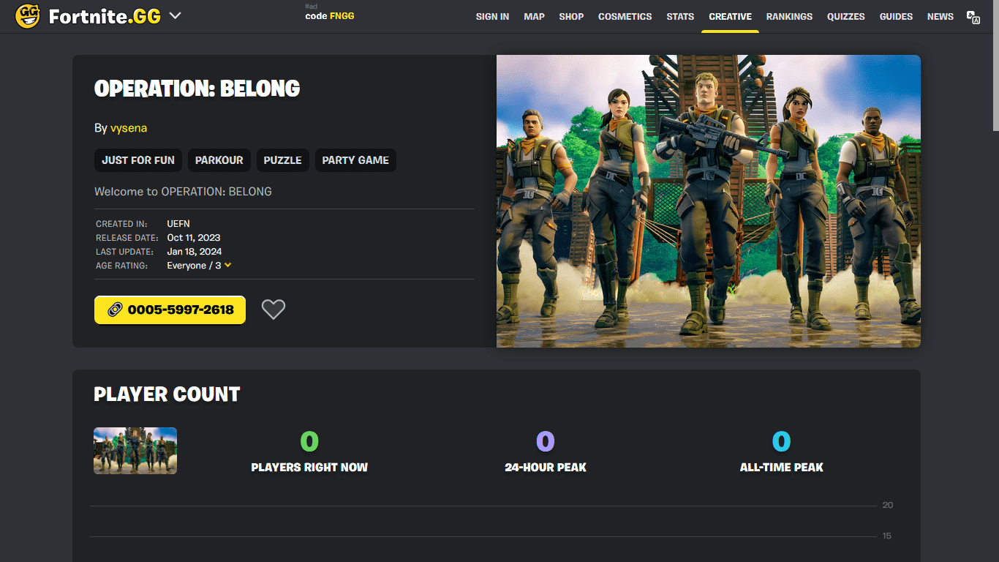Open the large map cover image

(x=708, y=201)
